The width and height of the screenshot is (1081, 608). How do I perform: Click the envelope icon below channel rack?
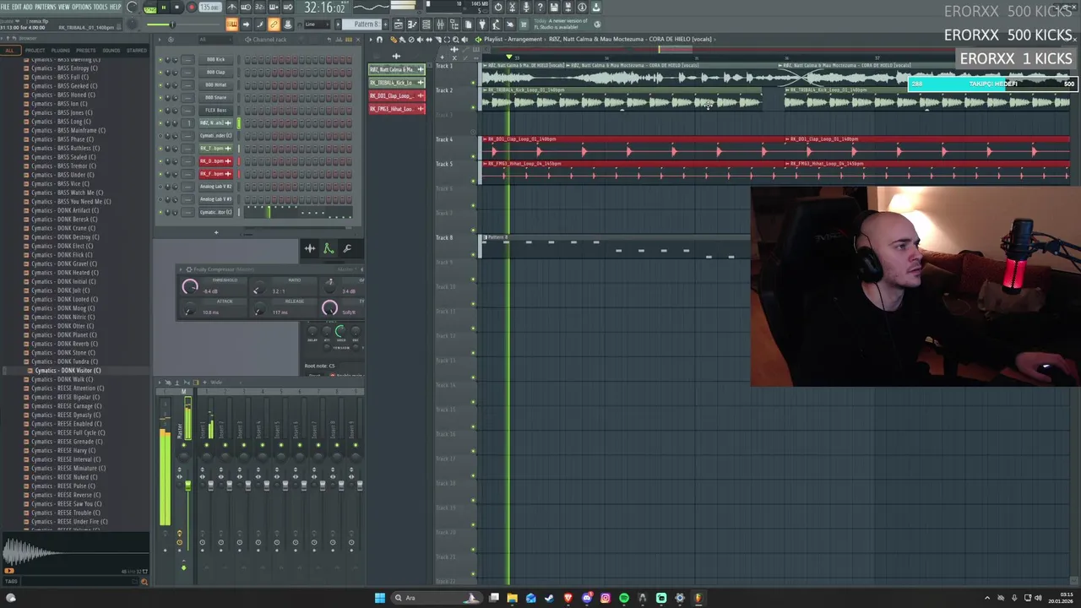click(x=329, y=248)
